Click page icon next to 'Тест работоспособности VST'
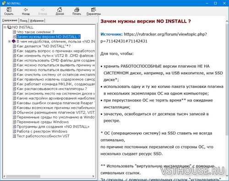 tap(14, 136)
